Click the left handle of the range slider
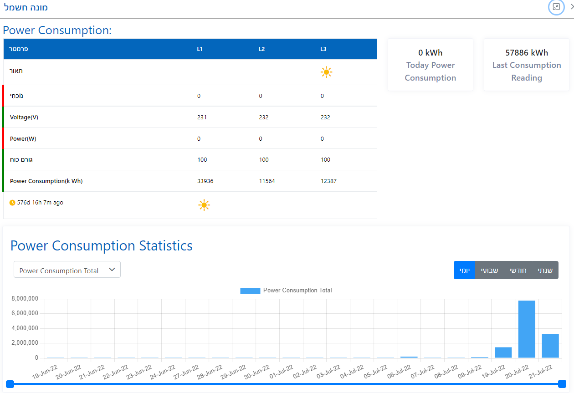574x393 pixels. click(x=10, y=384)
